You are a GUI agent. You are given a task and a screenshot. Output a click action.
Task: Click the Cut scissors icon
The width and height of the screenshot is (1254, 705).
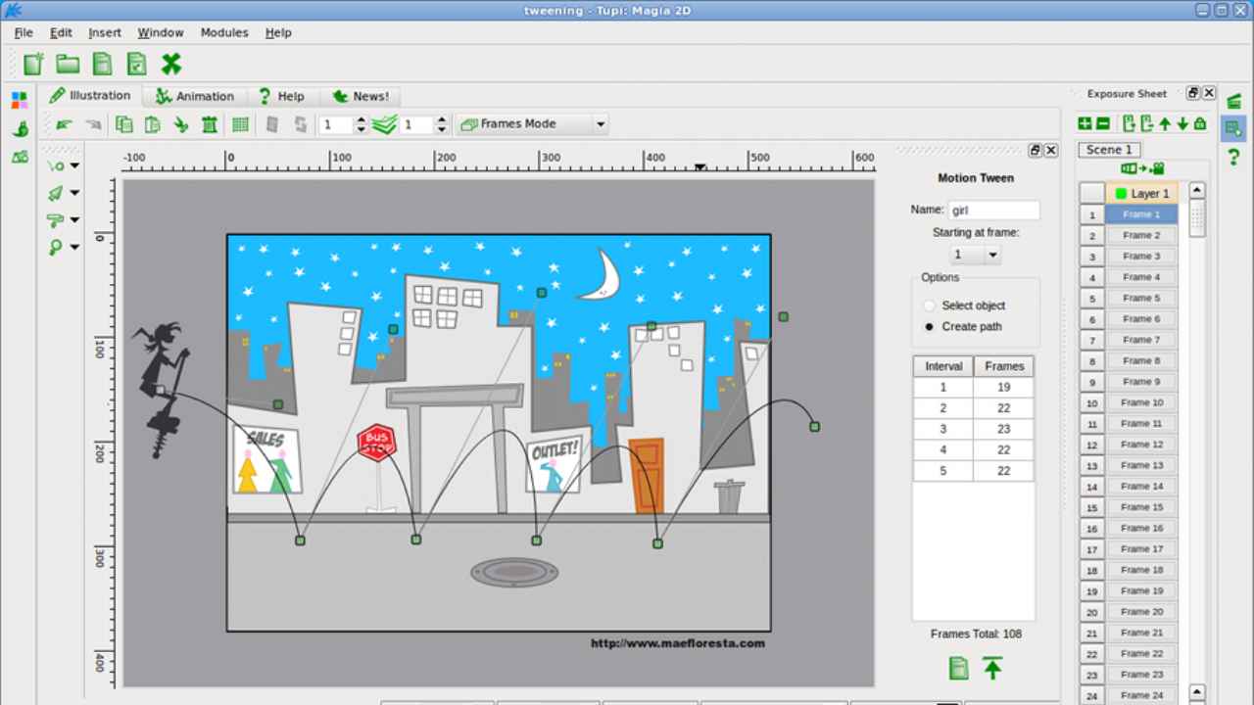[x=180, y=124]
